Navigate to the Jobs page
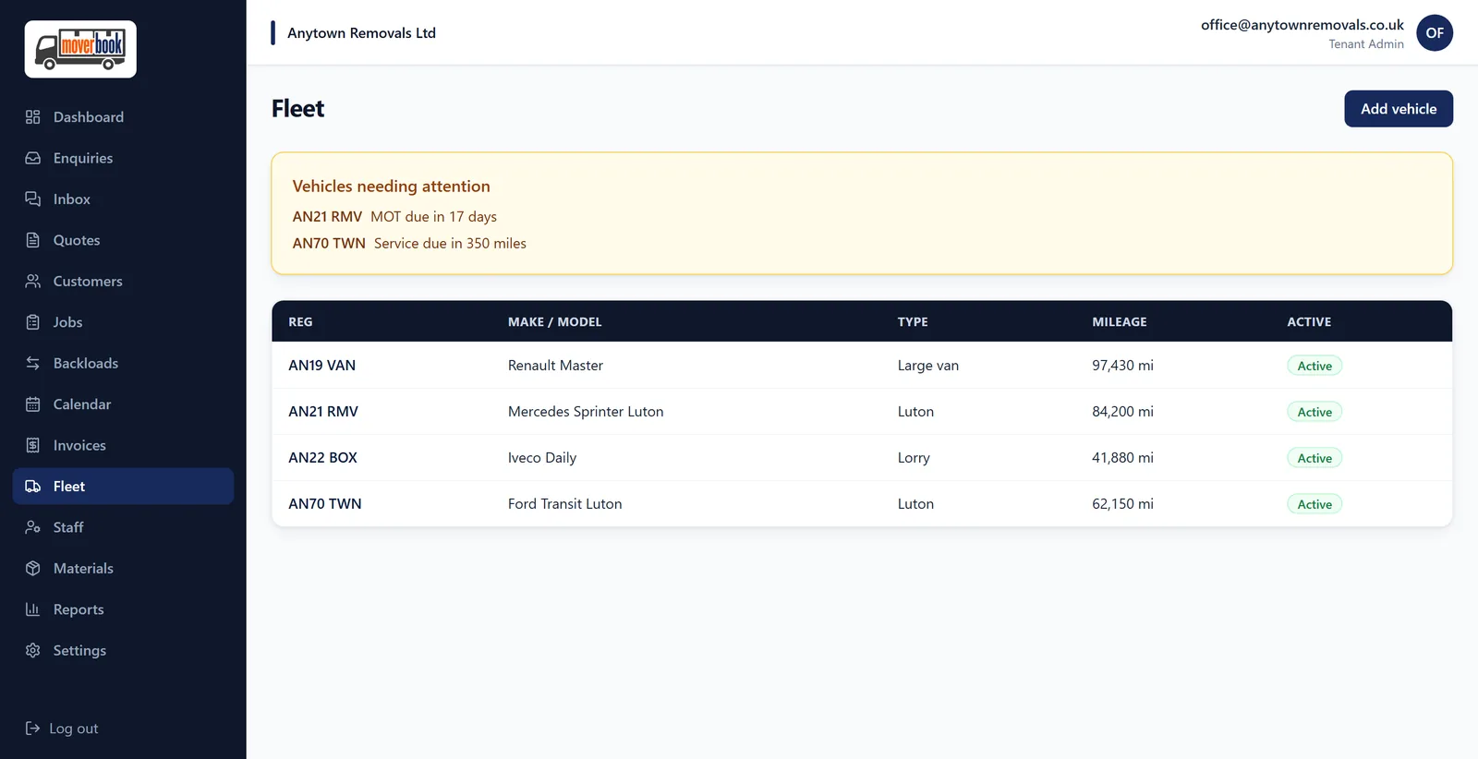Screen dimensions: 1478x759 (x=123, y=322)
